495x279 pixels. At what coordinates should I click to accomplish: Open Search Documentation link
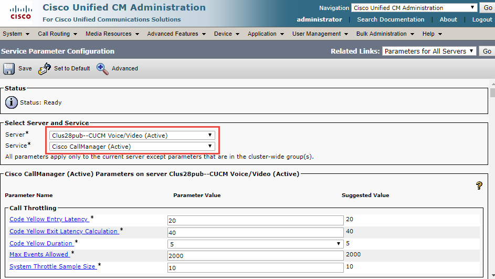[391, 19]
